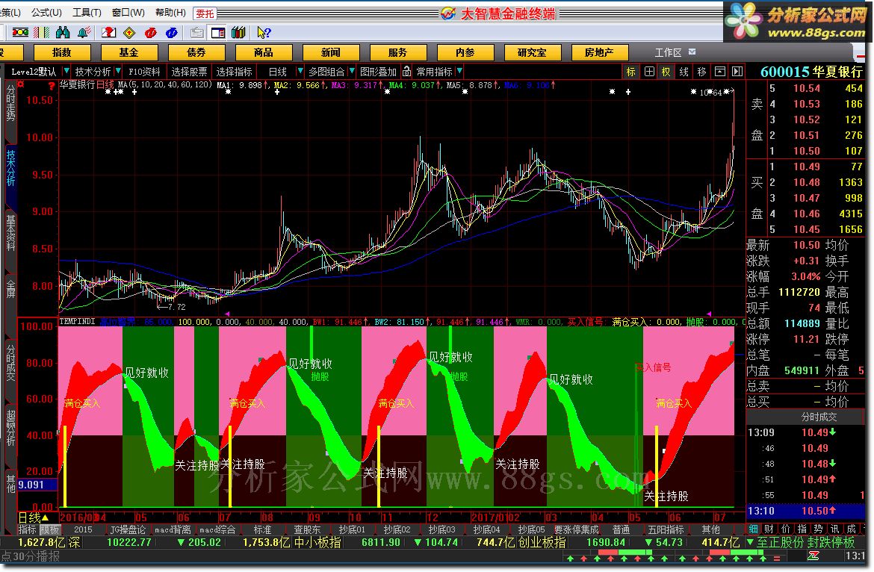Open the 帮助(H) menu
Screen dimensions: 874x572
tap(170, 12)
